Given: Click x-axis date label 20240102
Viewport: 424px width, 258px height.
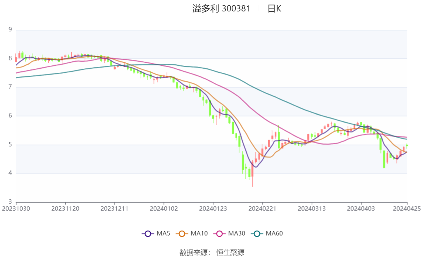Looking at the screenshot, I should click(164, 209).
